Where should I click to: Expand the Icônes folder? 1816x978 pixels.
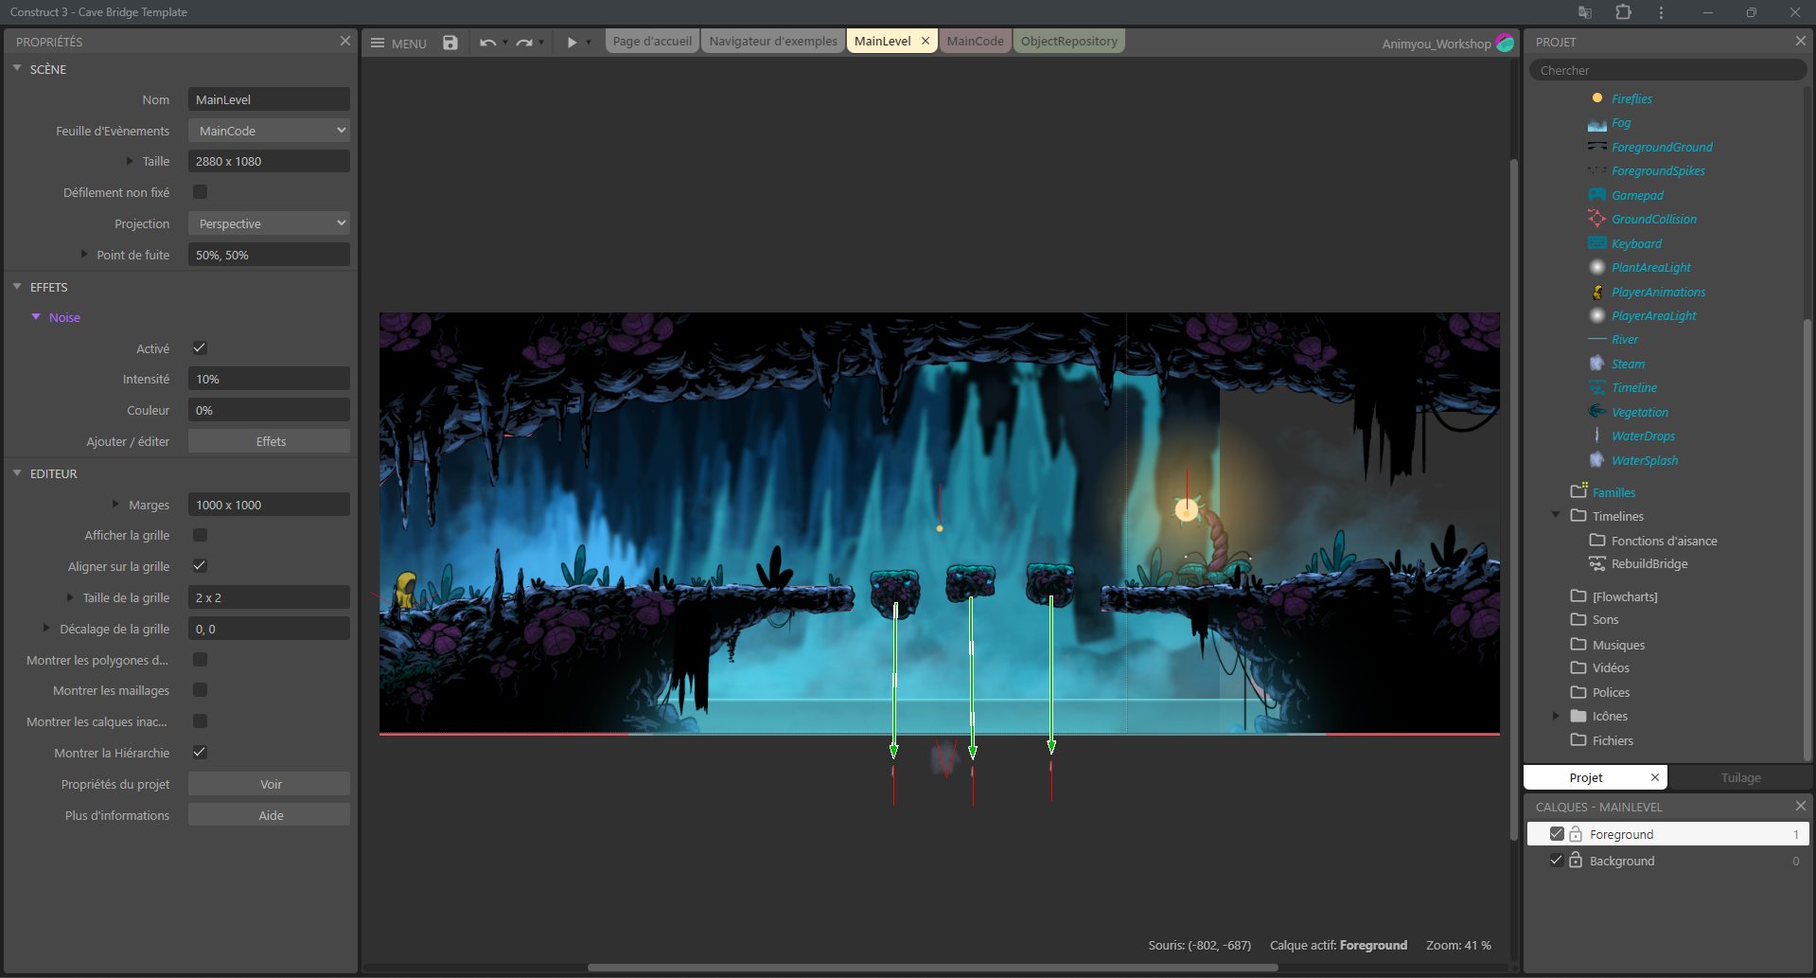point(1556,716)
